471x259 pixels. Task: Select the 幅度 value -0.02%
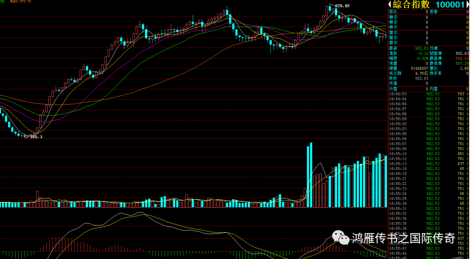point(422,58)
